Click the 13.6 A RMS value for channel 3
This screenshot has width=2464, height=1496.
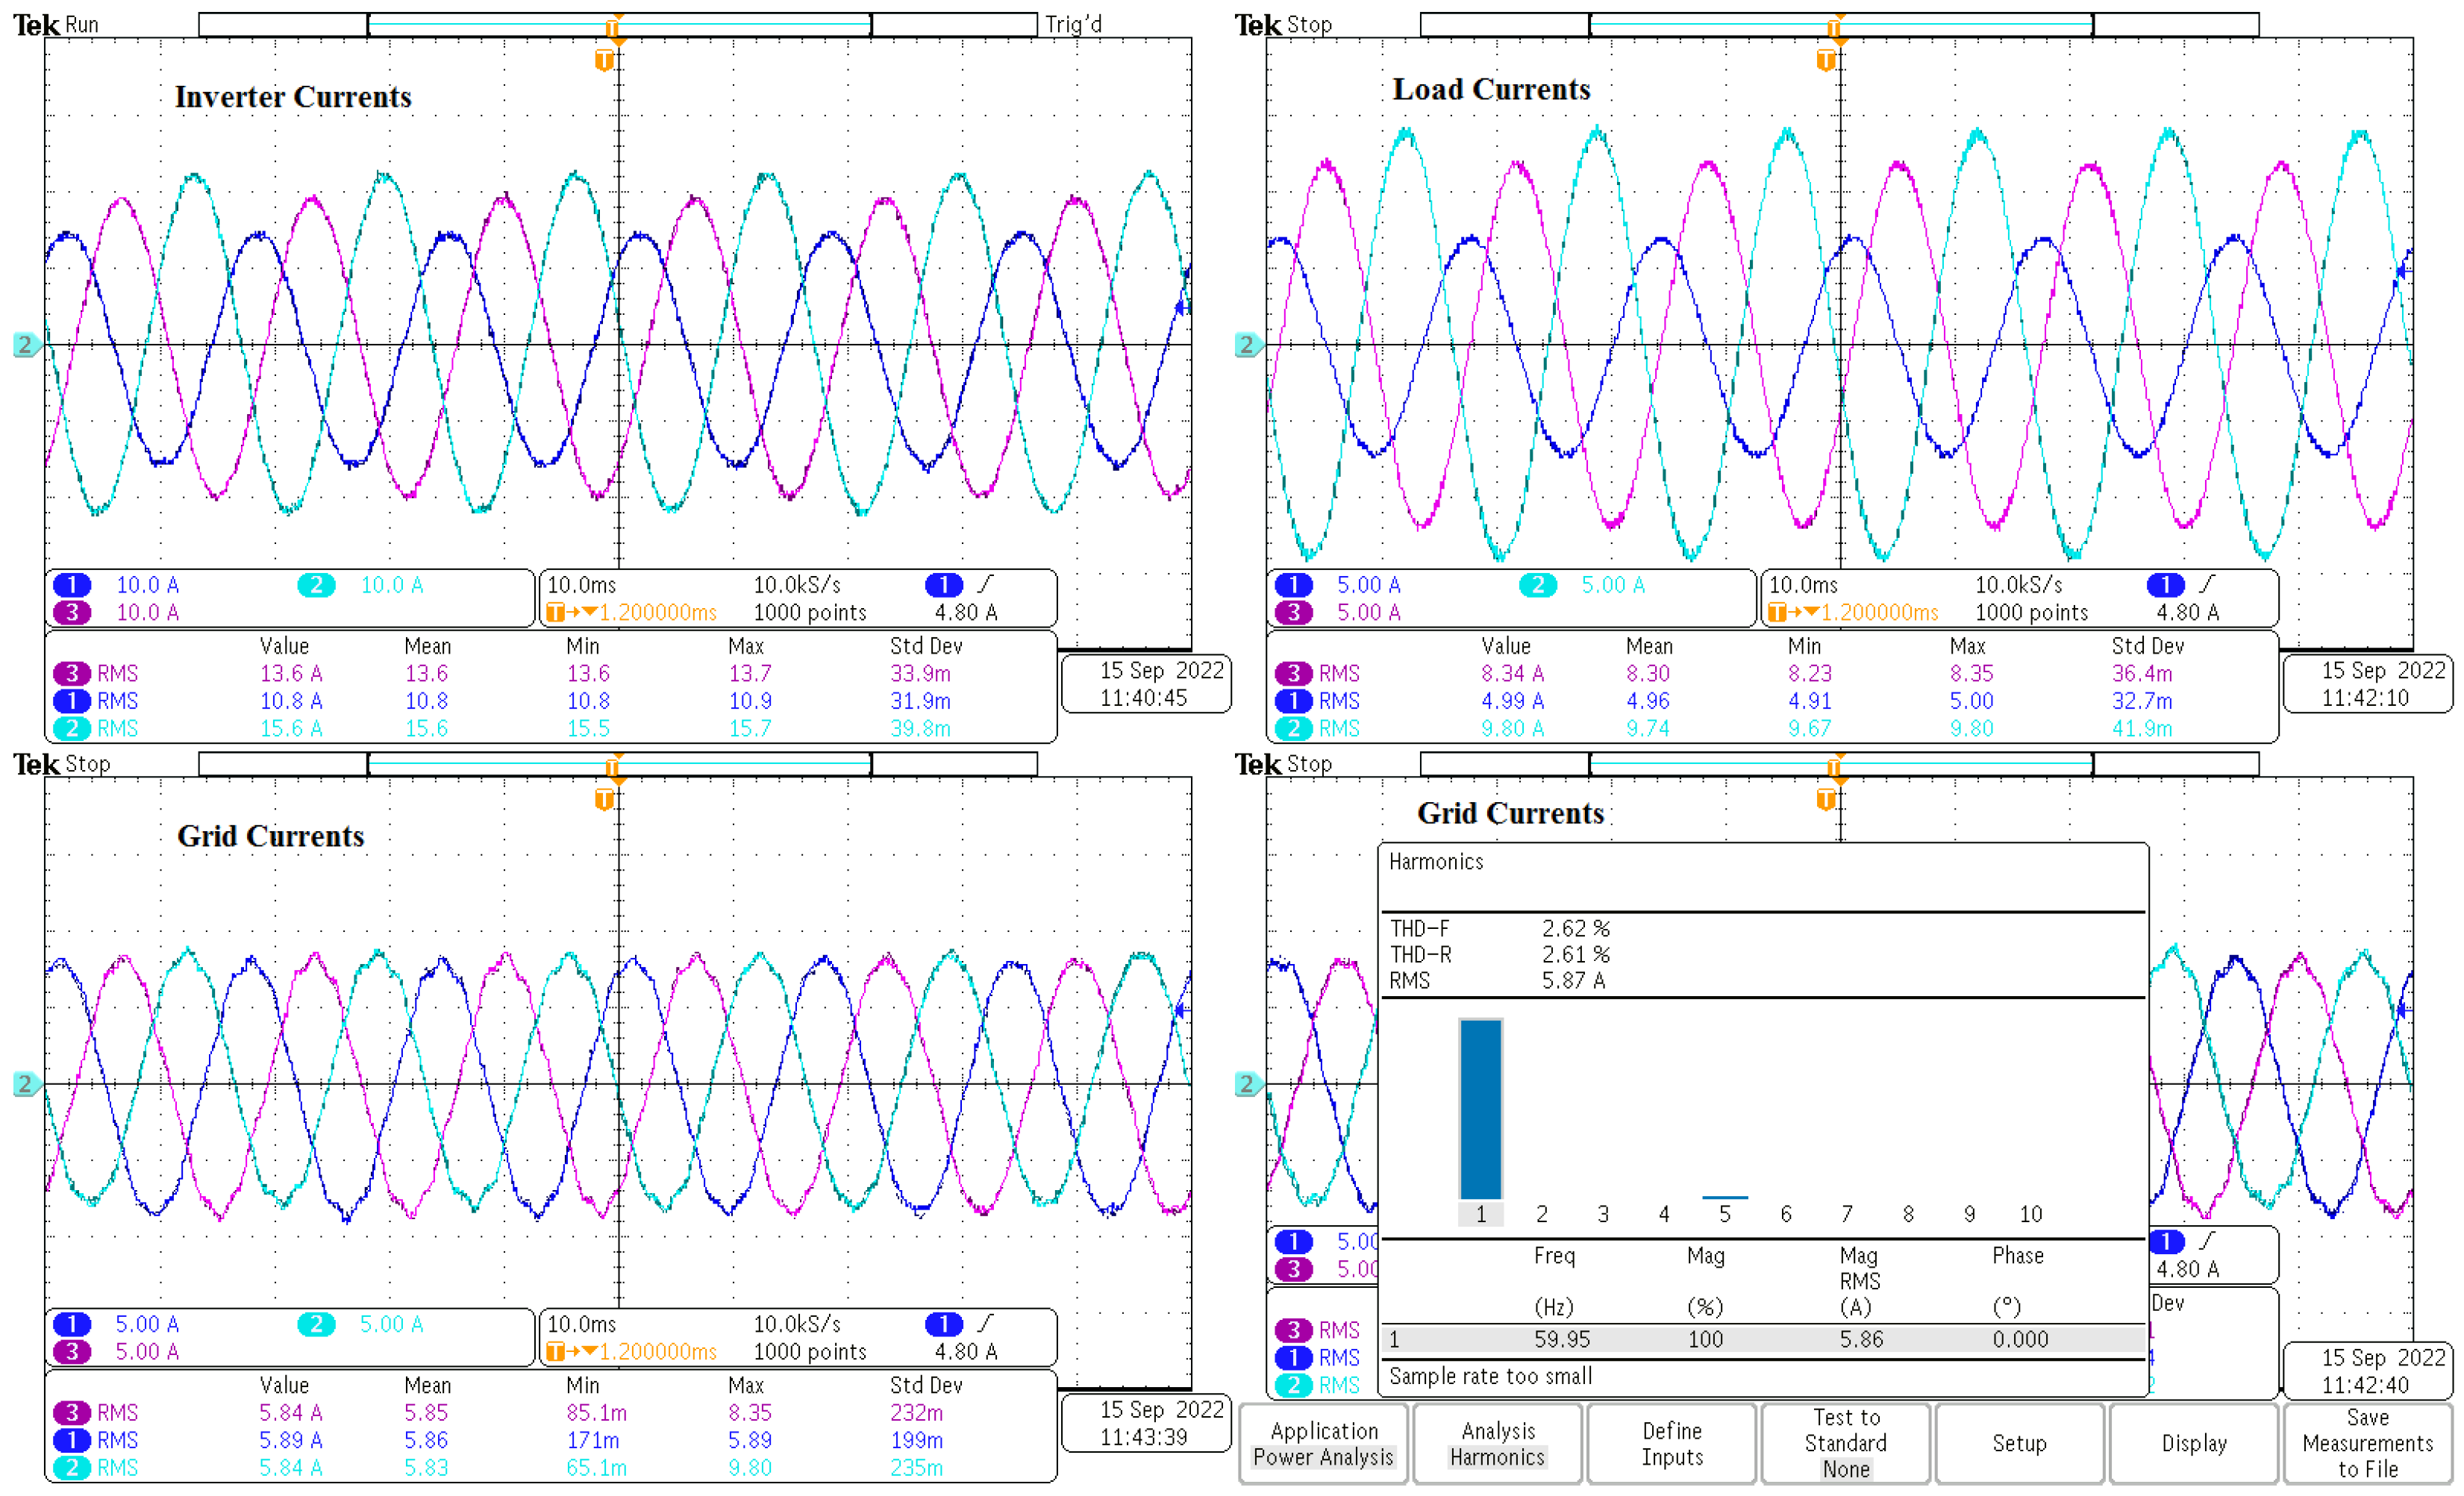[x=291, y=673]
